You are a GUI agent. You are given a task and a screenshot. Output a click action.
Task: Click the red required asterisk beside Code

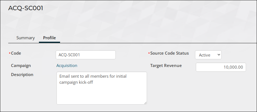click(x=10, y=53)
